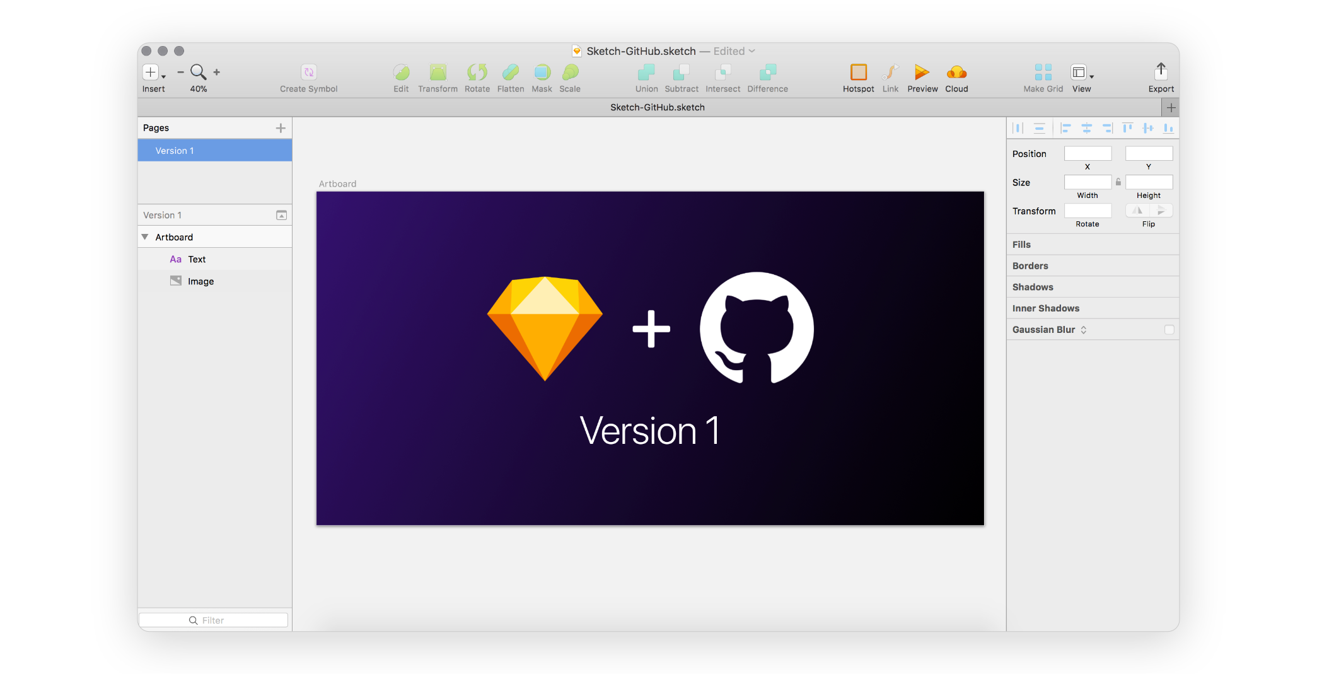Collapse the Artboard layer group

(x=145, y=237)
